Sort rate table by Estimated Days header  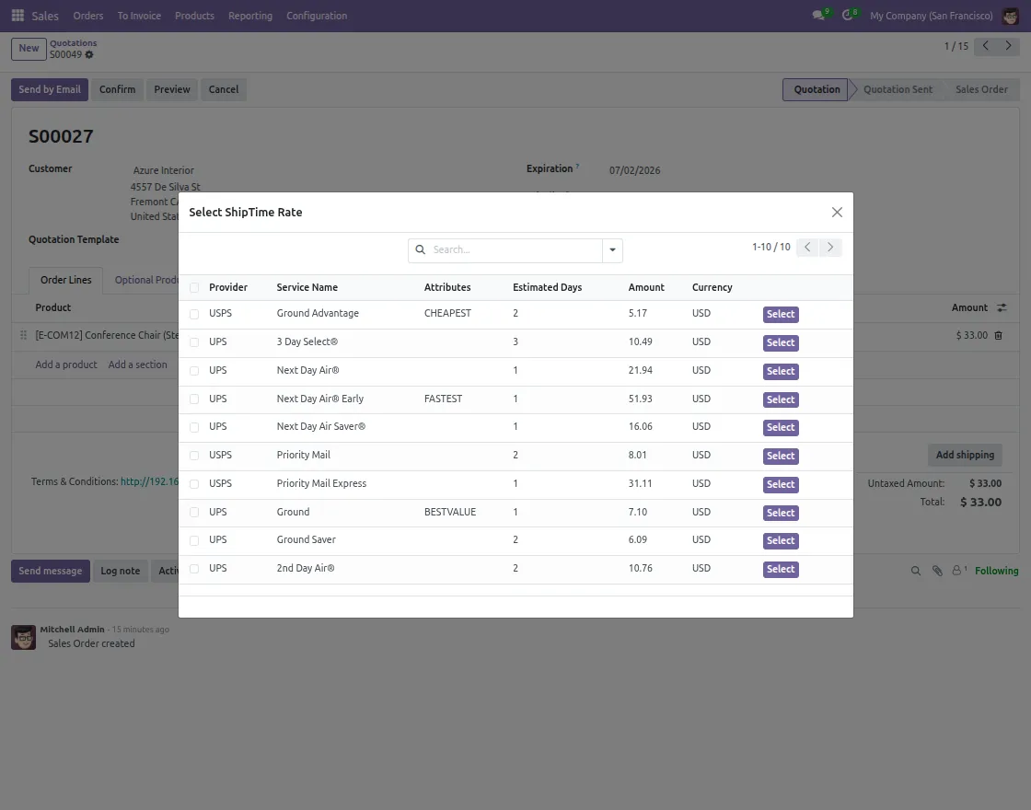point(547,287)
